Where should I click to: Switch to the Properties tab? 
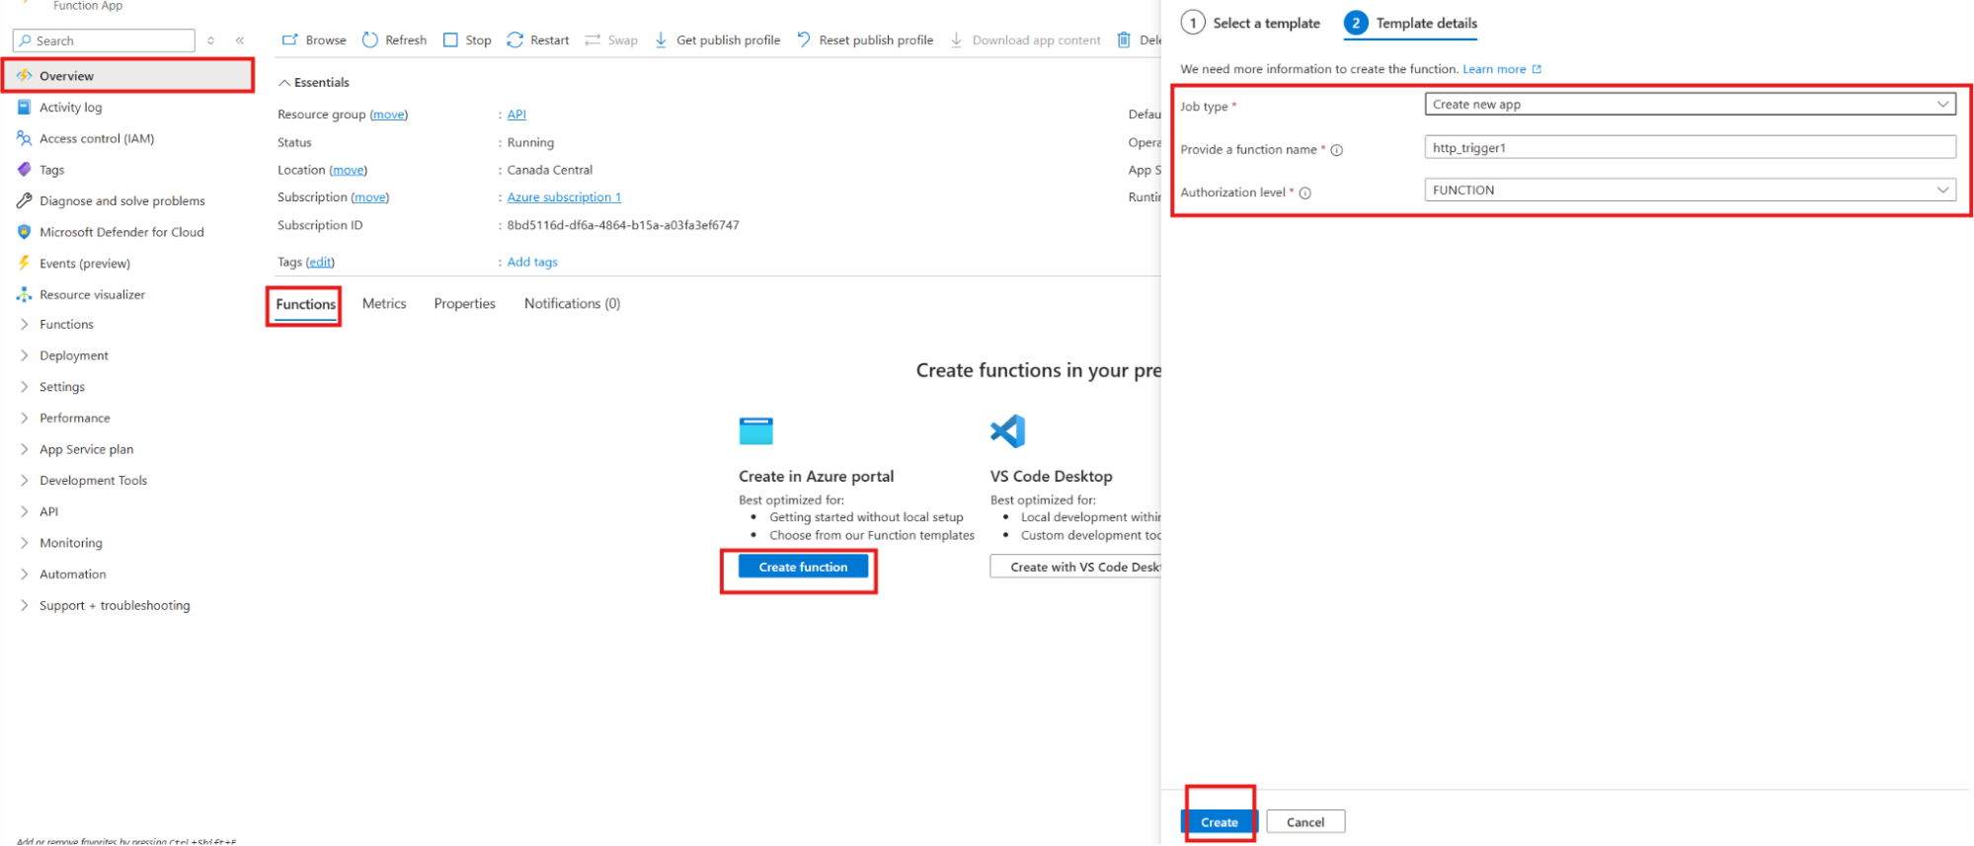464,304
